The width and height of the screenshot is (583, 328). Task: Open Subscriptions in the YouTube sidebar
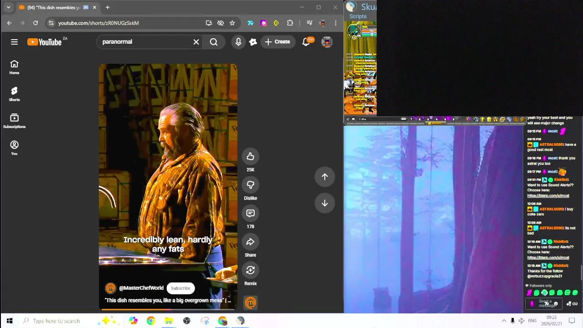coord(14,121)
